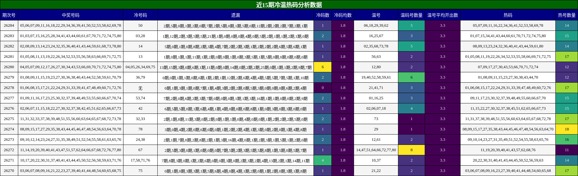Click the 冷码均数 column header
The width and height of the screenshot is (578, 176).
(343, 15)
